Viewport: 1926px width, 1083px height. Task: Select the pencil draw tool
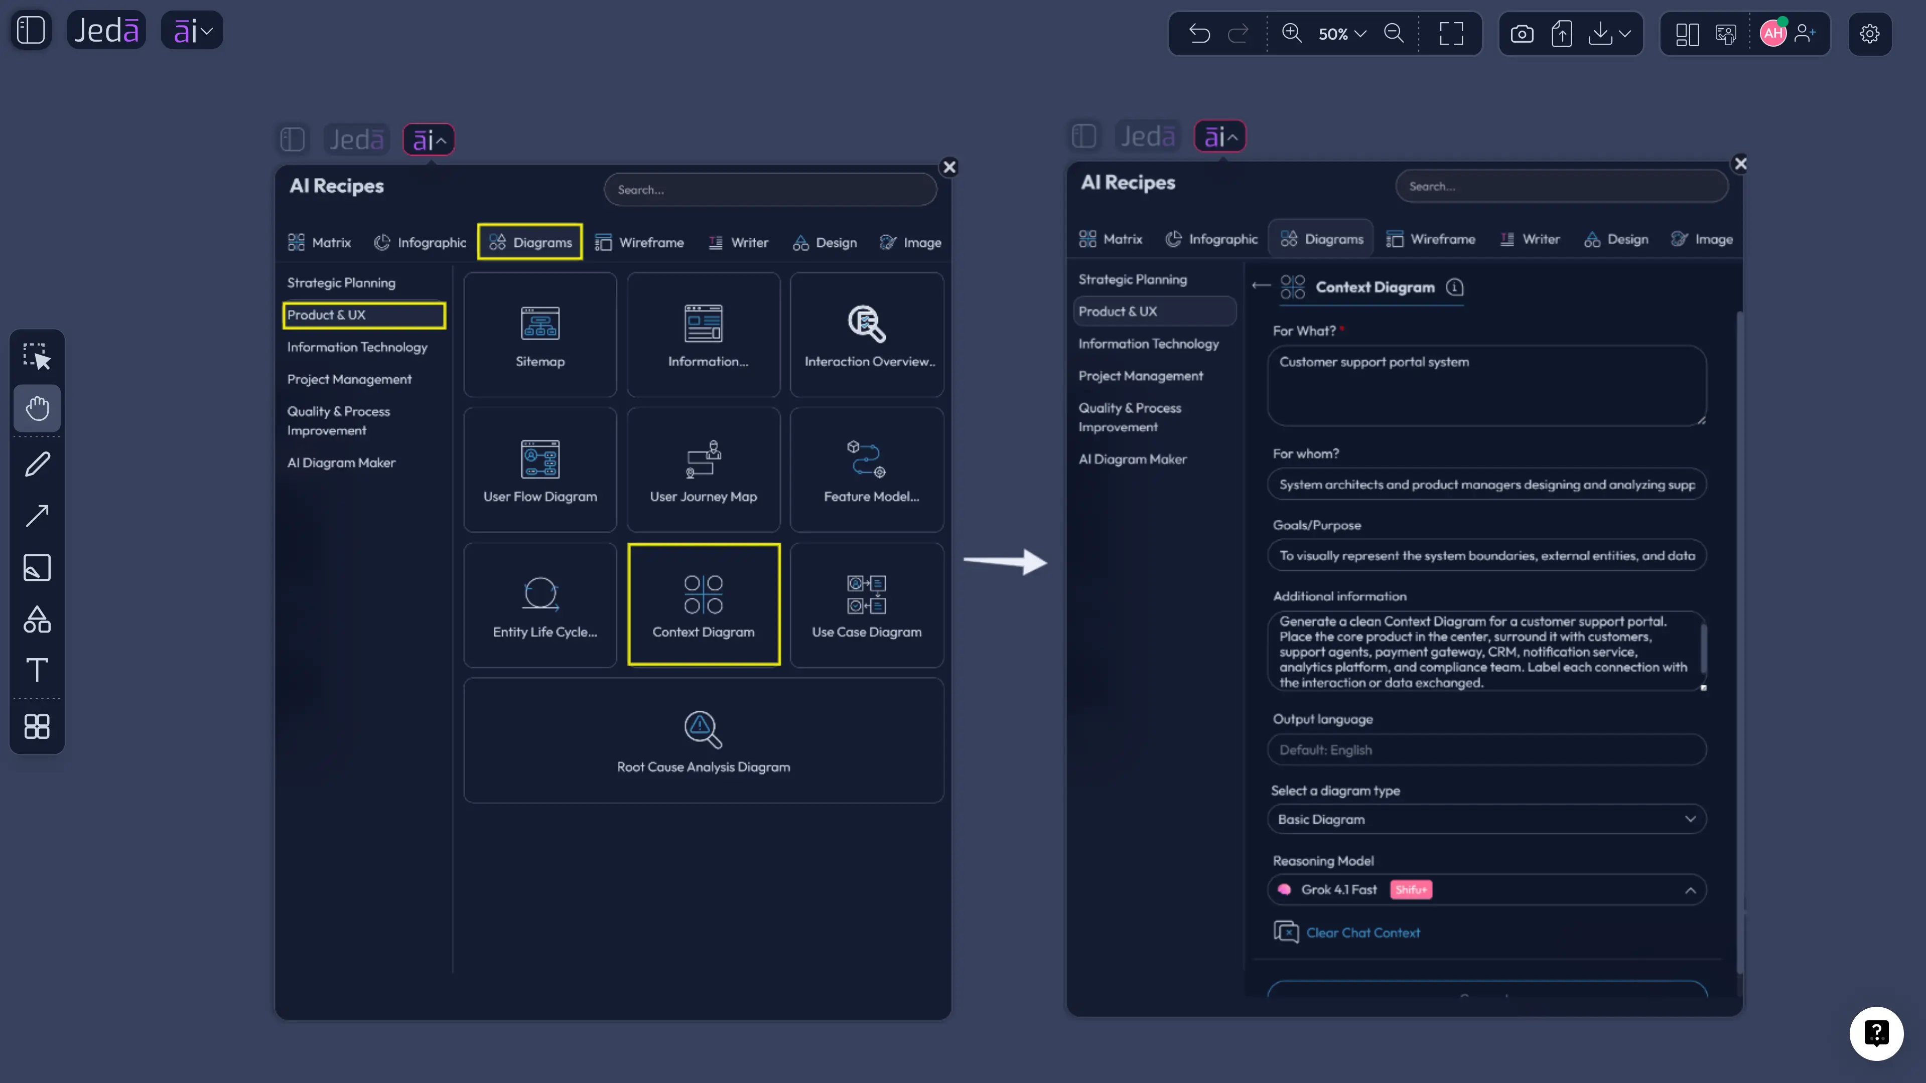pos(37,464)
